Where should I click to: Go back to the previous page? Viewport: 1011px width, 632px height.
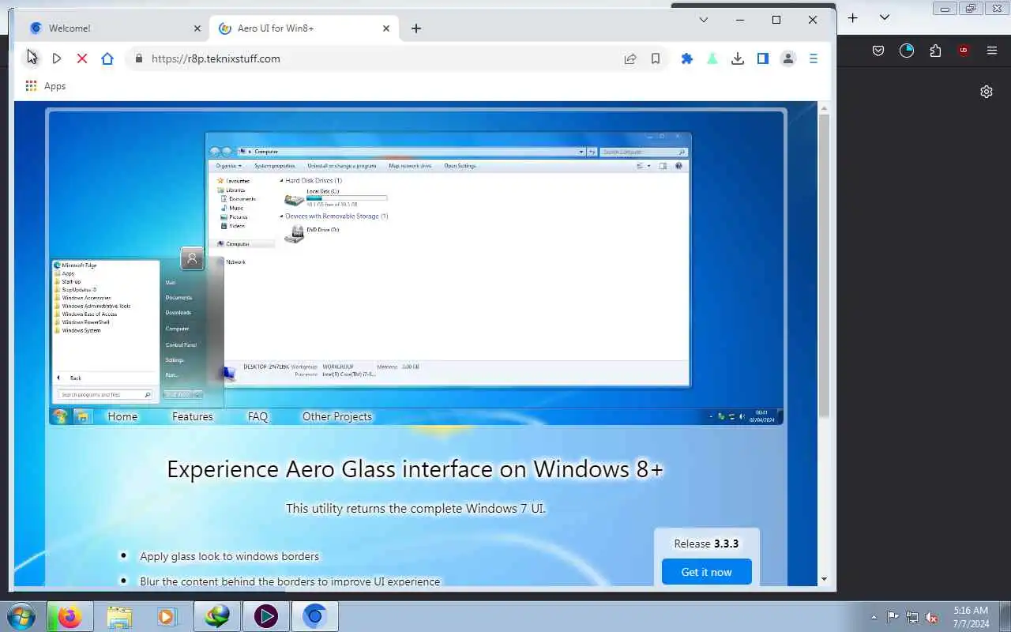(x=32, y=58)
